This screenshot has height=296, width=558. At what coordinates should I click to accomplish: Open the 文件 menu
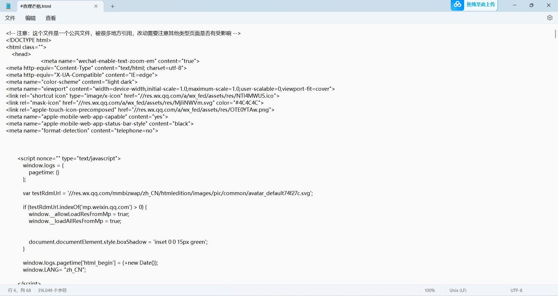pos(10,18)
